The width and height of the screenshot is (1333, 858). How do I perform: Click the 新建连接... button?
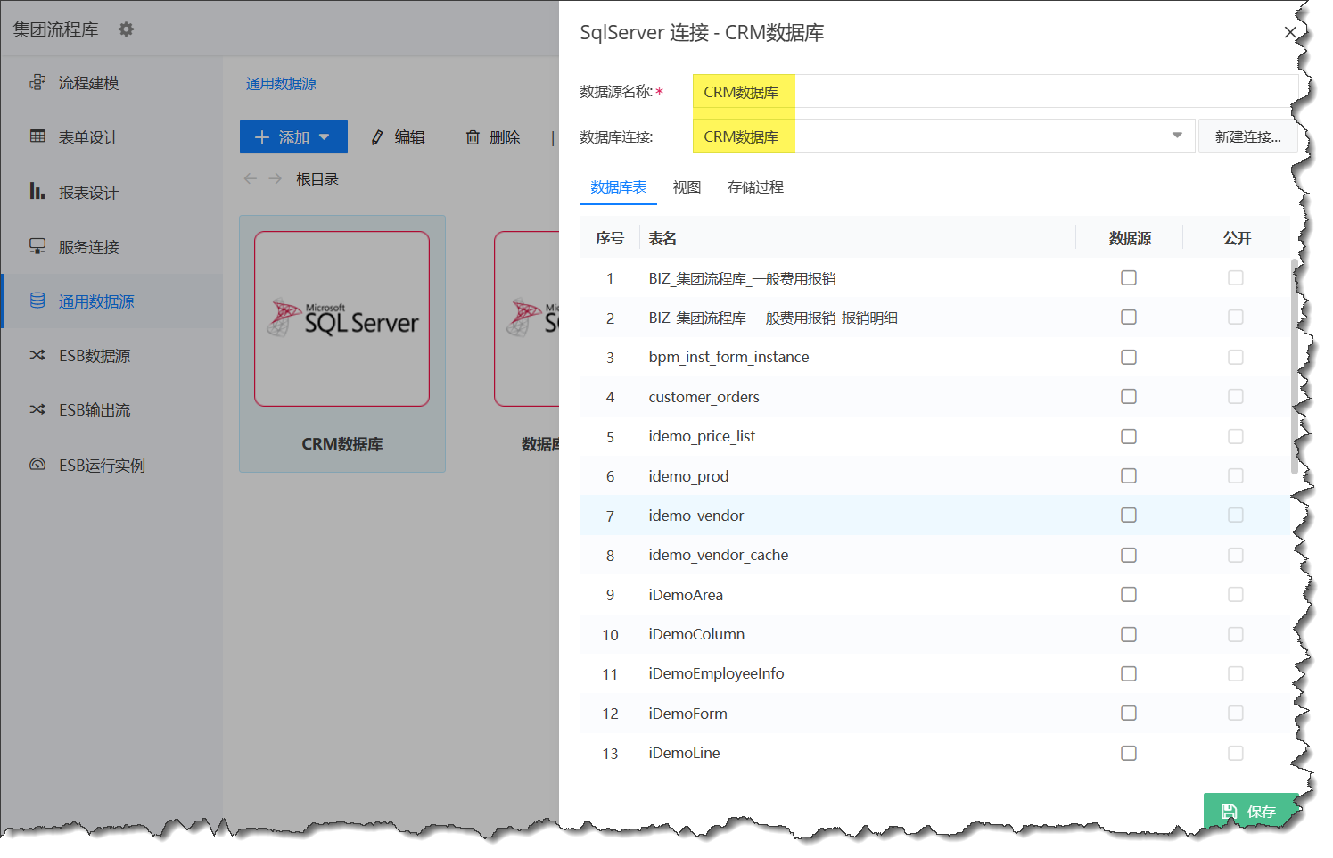1247,136
